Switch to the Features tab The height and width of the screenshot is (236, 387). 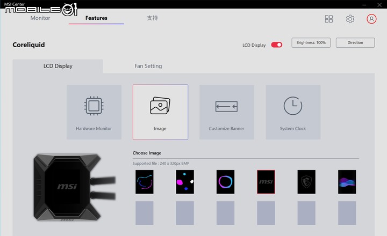(96, 18)
